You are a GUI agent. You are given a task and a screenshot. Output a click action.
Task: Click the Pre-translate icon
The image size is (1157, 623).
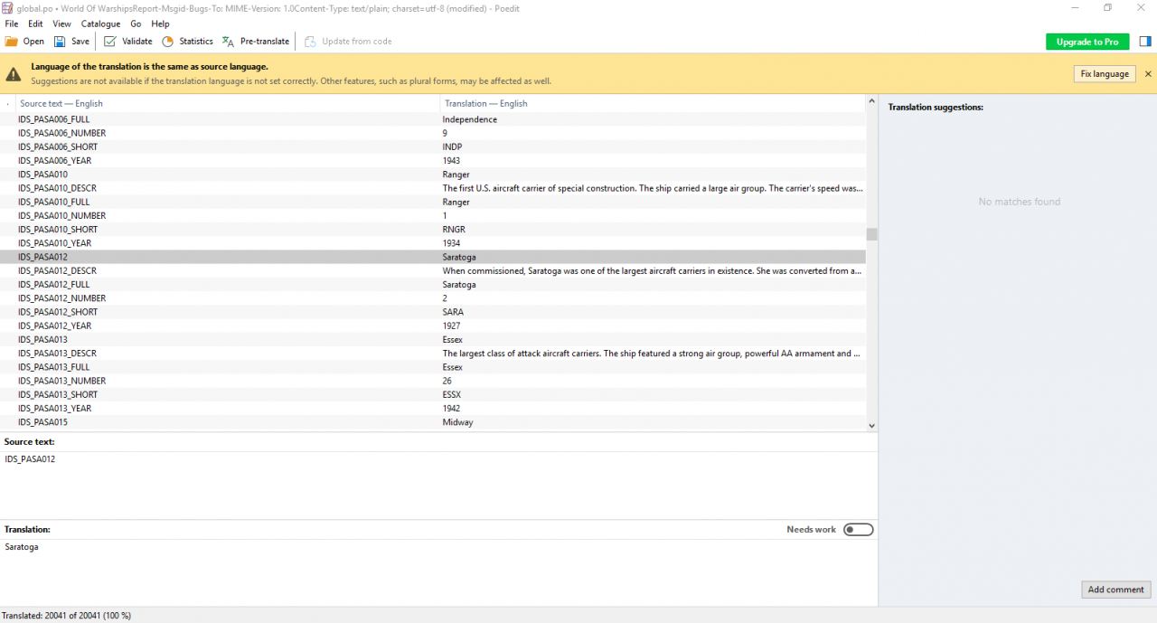tap(229, 42)
